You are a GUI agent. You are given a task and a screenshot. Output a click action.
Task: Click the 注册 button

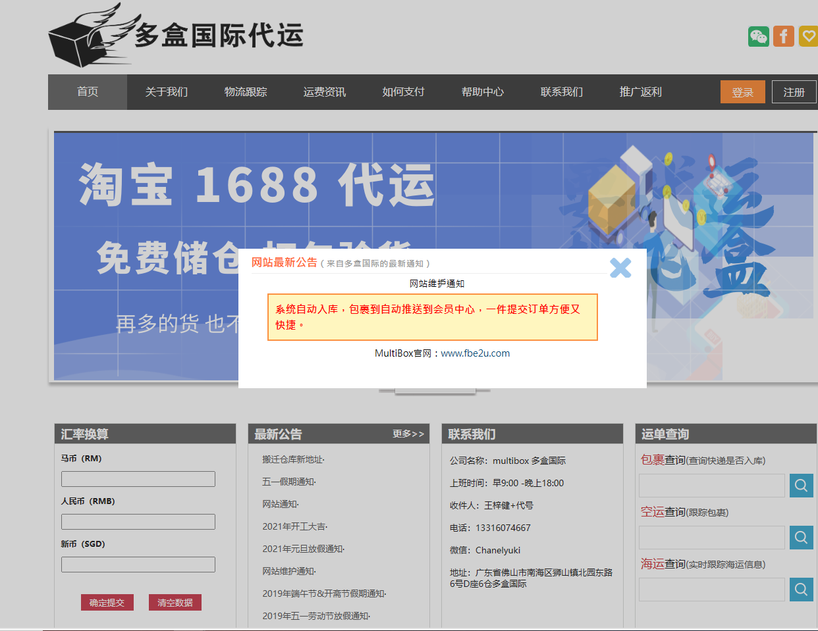794,92
